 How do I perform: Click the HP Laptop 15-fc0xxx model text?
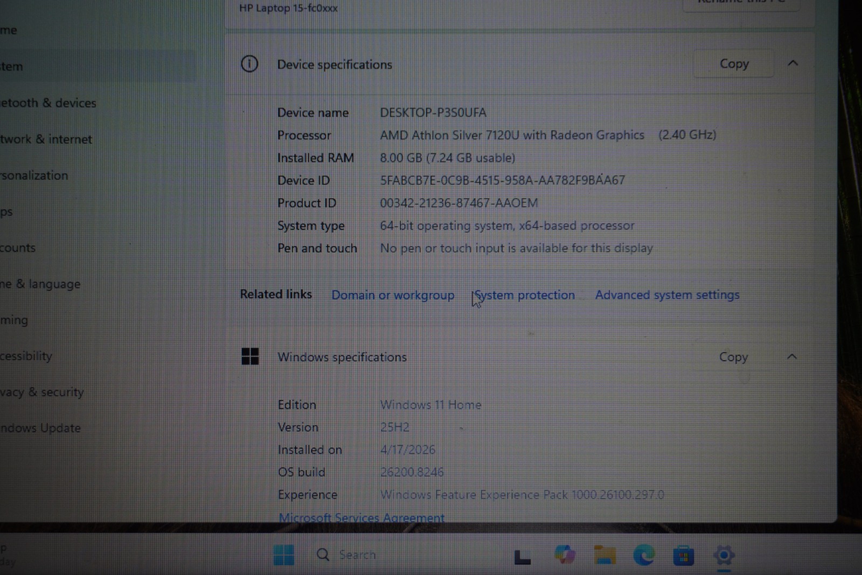288,8
